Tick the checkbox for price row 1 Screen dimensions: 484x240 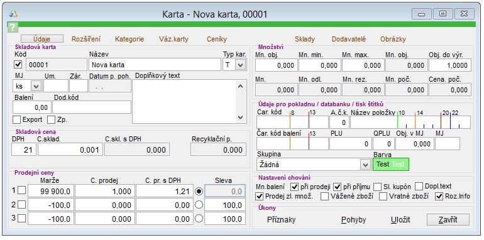tap(21, 190)
